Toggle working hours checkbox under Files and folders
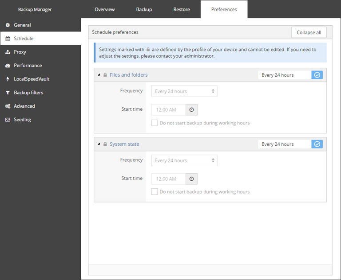 (155, 123)
